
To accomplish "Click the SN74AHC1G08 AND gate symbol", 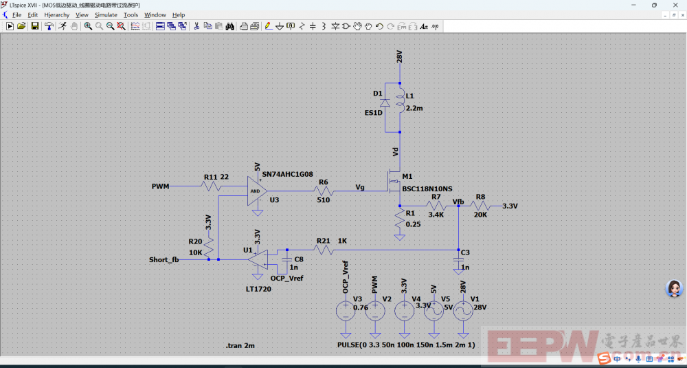I will (x=256, y=191).
